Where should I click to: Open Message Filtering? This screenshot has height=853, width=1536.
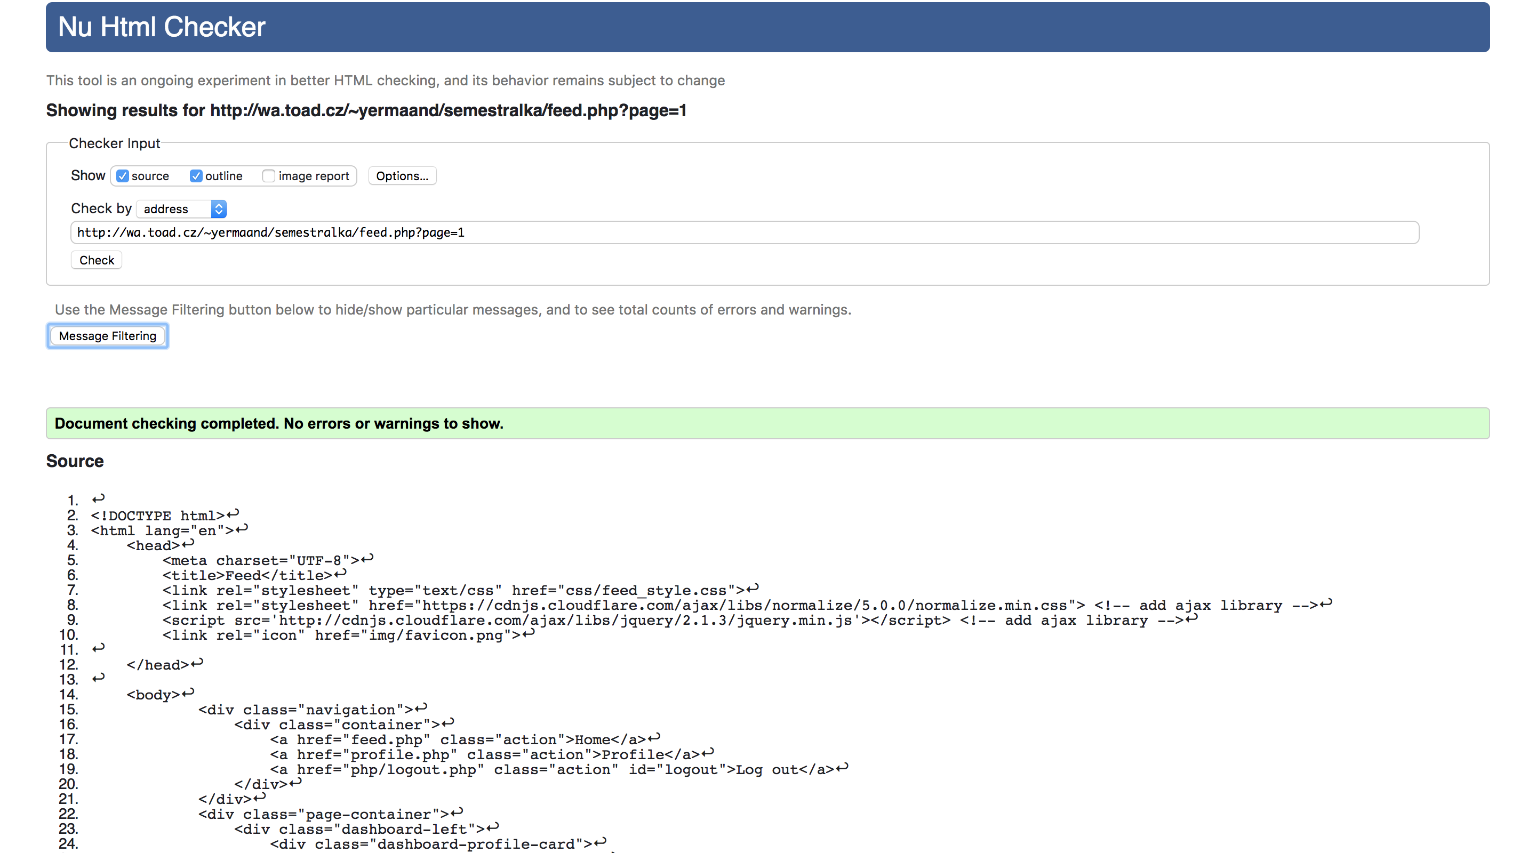(x=107, y=335)
